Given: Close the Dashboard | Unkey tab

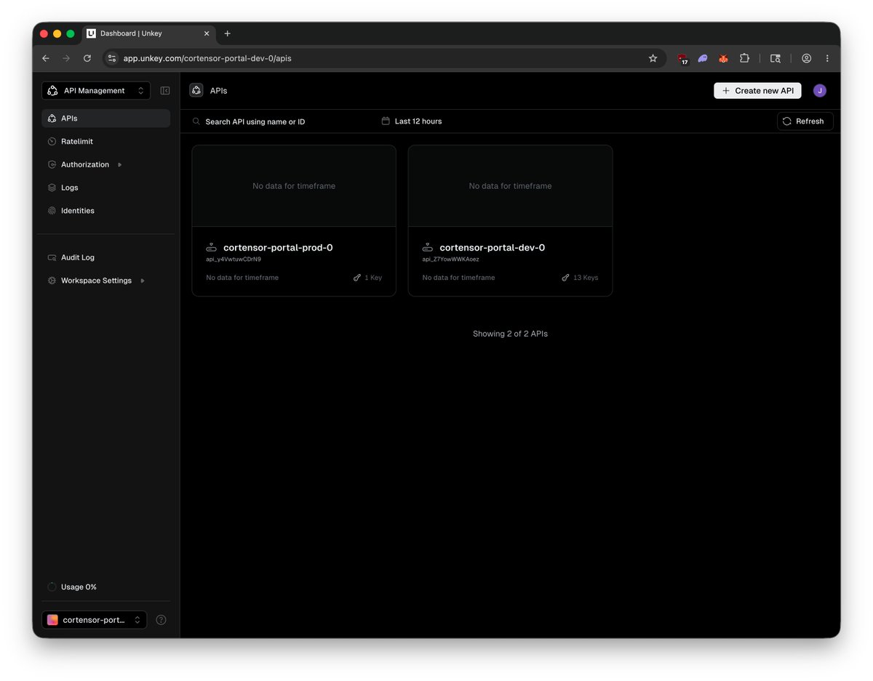Looking at the screenshot, I should coord(207,33).
